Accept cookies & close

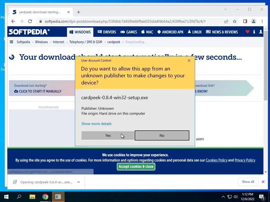[x=136, y=166]
